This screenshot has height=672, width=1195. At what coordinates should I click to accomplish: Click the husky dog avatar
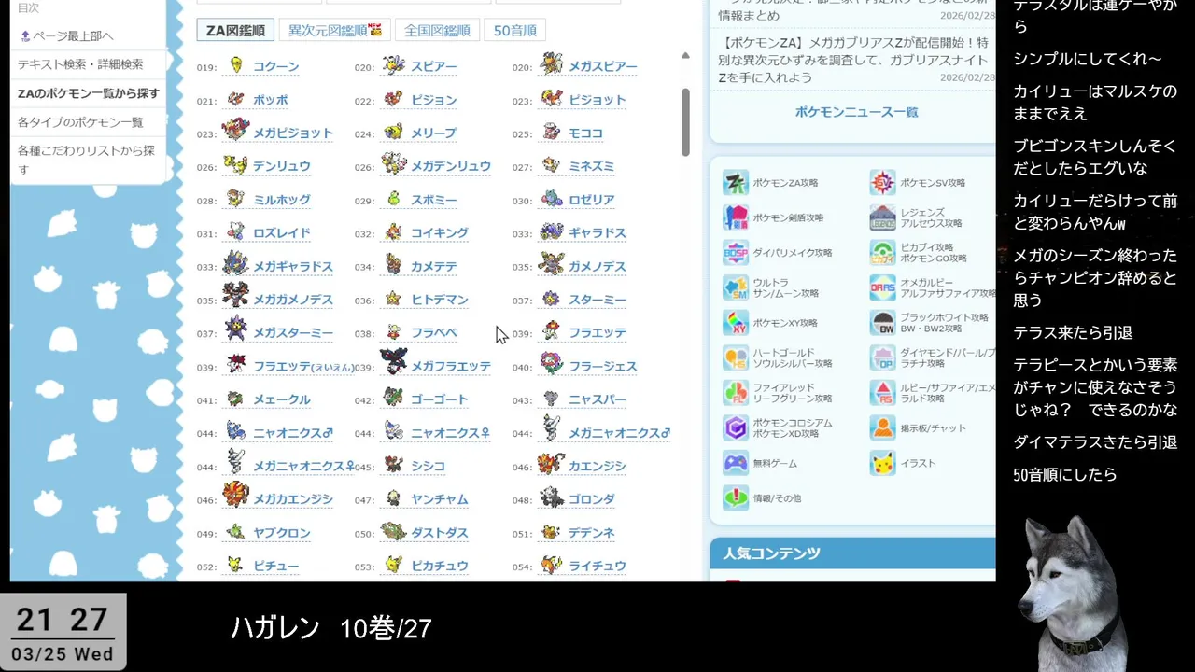[1074, 593]
